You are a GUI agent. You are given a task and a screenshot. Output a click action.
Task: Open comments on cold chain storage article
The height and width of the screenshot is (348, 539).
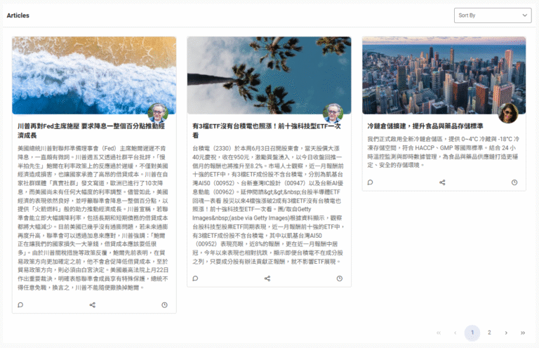[x=371, y=182]
